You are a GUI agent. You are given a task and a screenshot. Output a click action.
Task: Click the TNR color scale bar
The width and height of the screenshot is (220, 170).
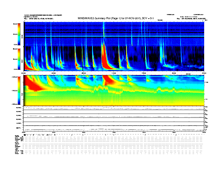pyautogui.click(x=19, y=91)
